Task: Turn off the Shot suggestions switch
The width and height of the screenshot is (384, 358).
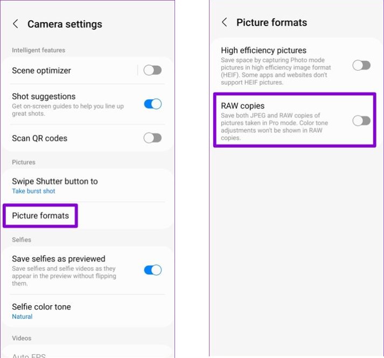Action: click(152, 104)
